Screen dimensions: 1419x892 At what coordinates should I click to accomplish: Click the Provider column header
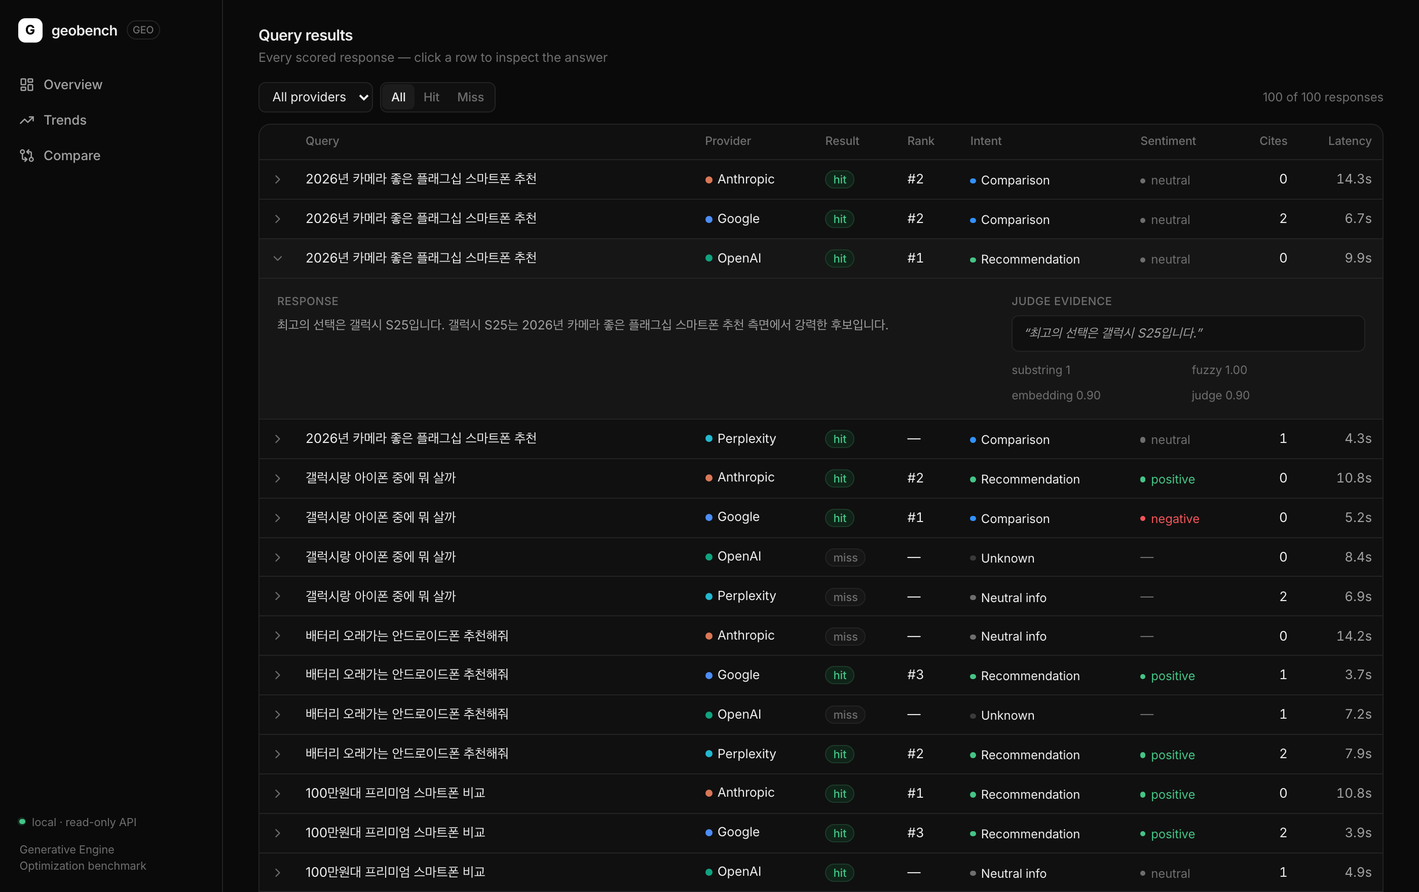point(728,141)
